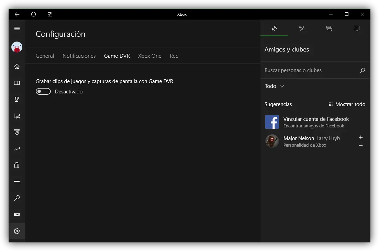Select the Friends and clubs panel tab
The height and width of the screenshot is (251, 379).
[274, 28]
